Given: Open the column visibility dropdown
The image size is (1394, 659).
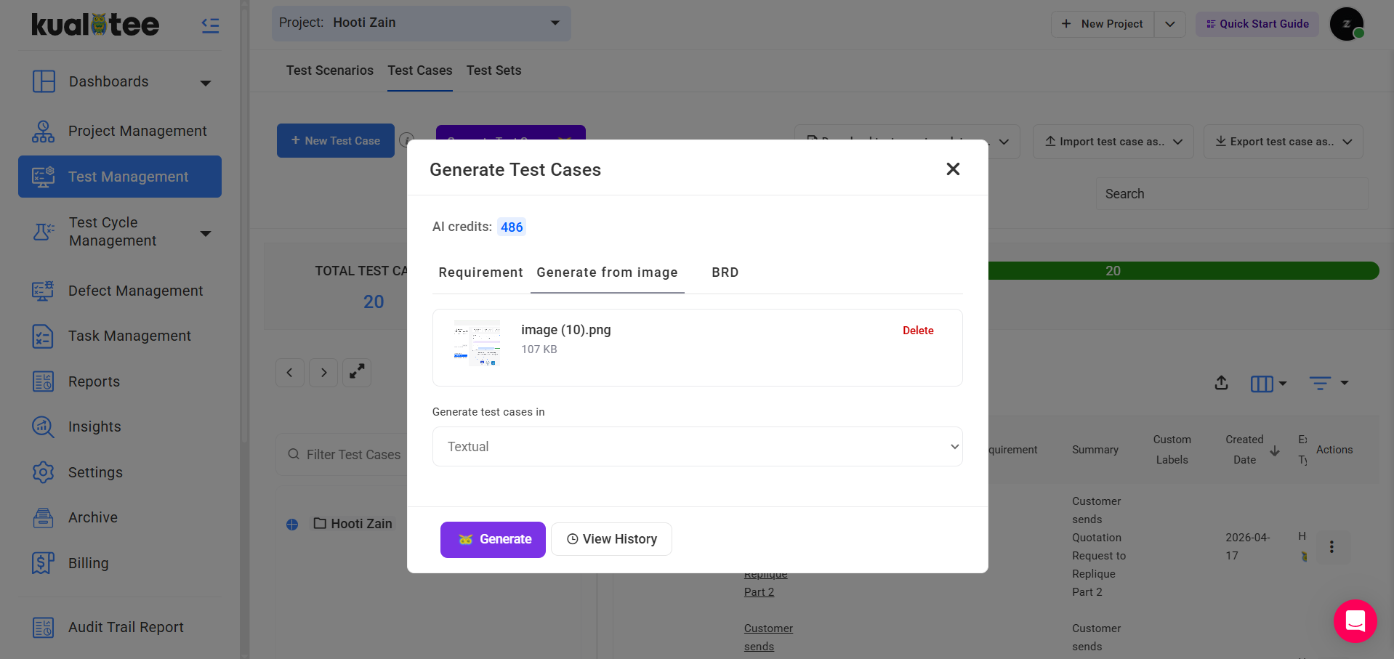Looking at the screenshot, I should [1269, 384].
